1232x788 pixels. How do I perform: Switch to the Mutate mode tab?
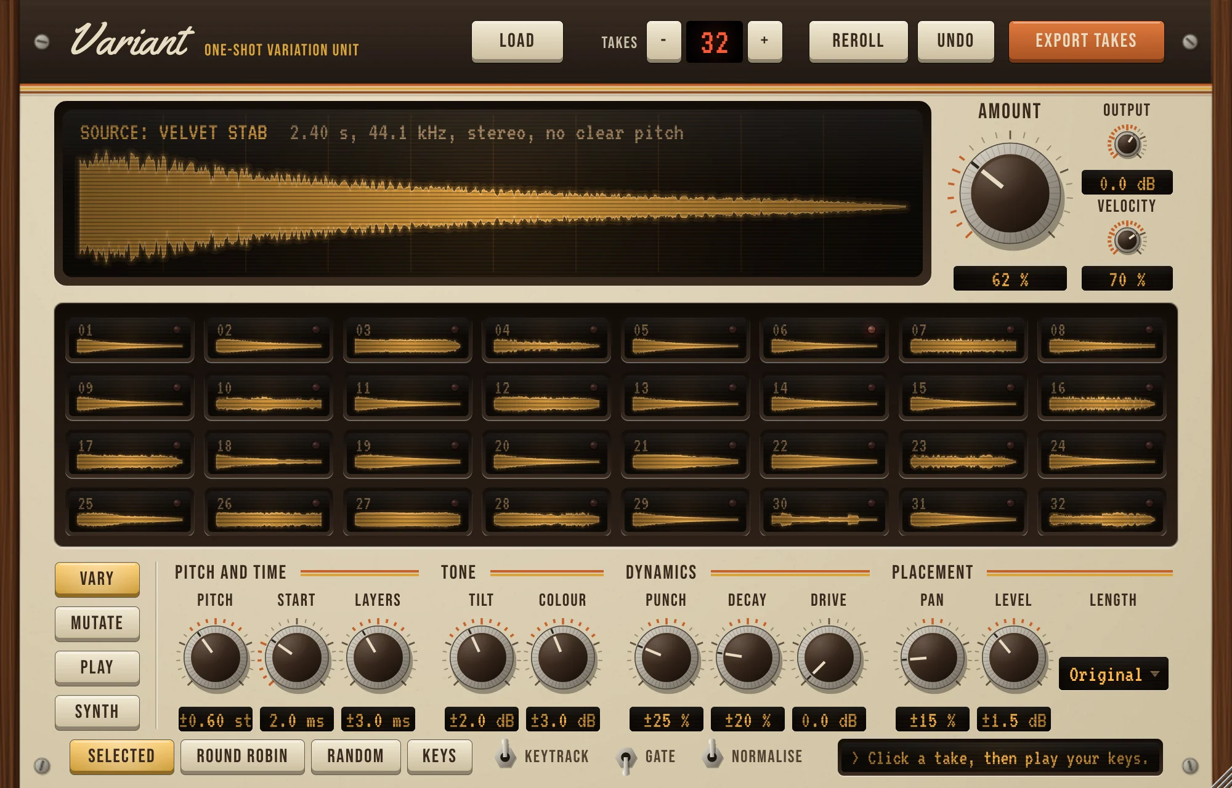(97, 623)
